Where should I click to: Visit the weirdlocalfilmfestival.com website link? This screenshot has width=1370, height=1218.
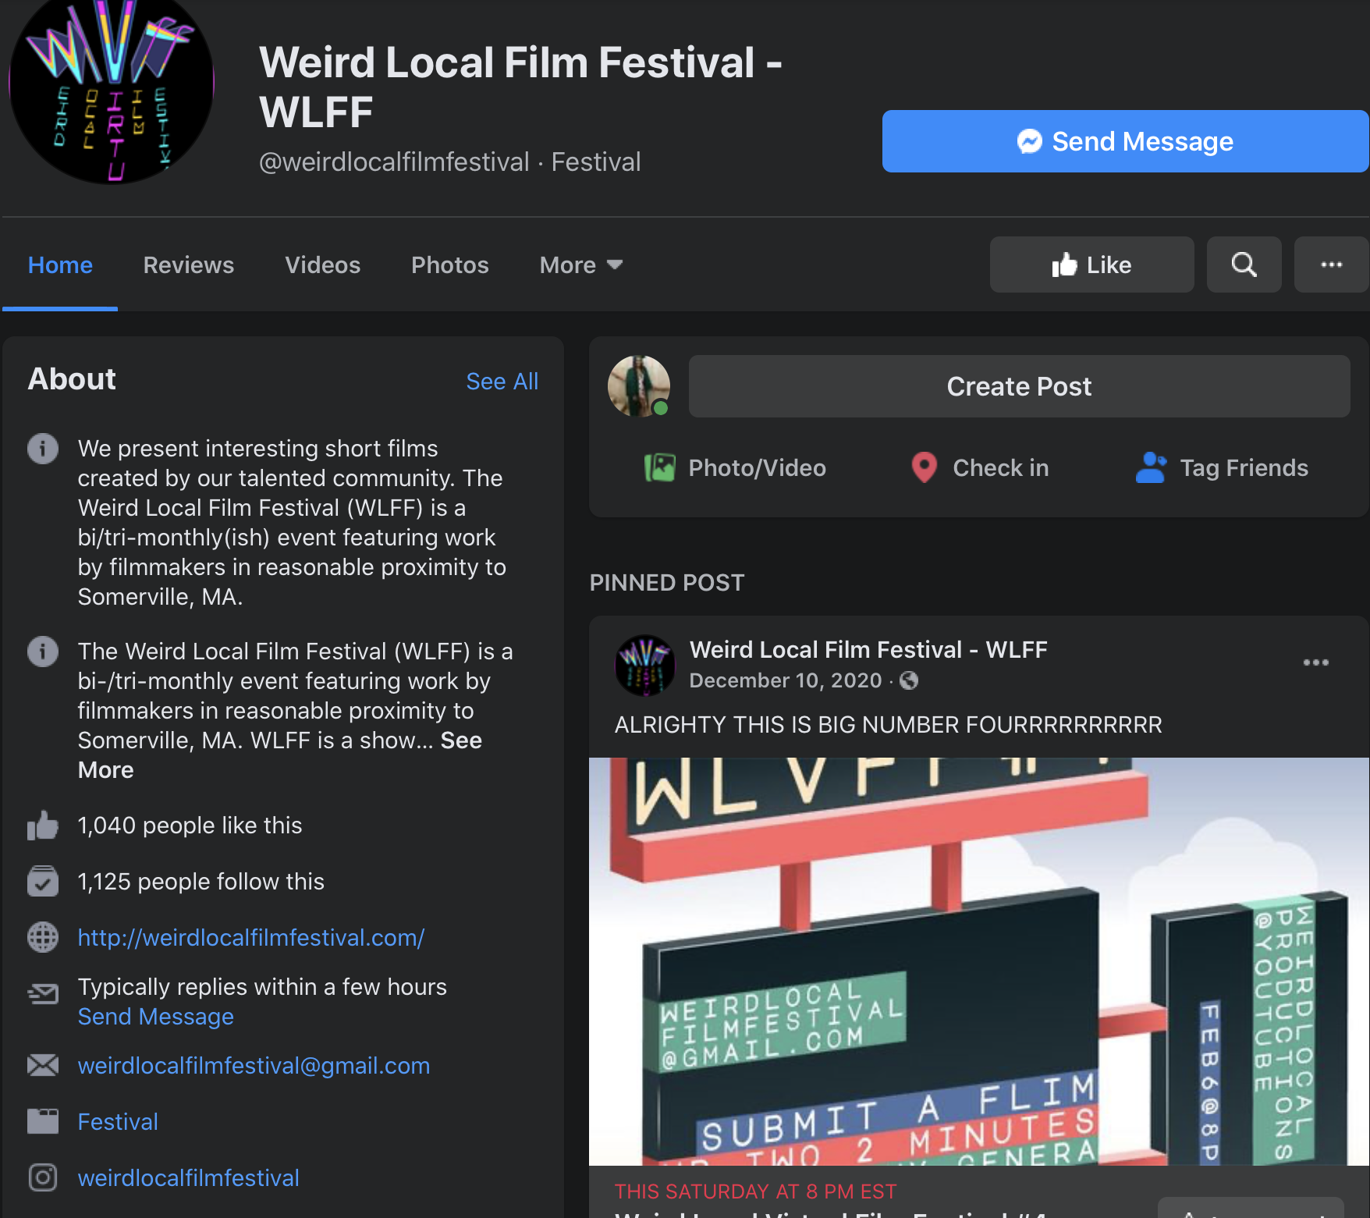tap(250, 937)
